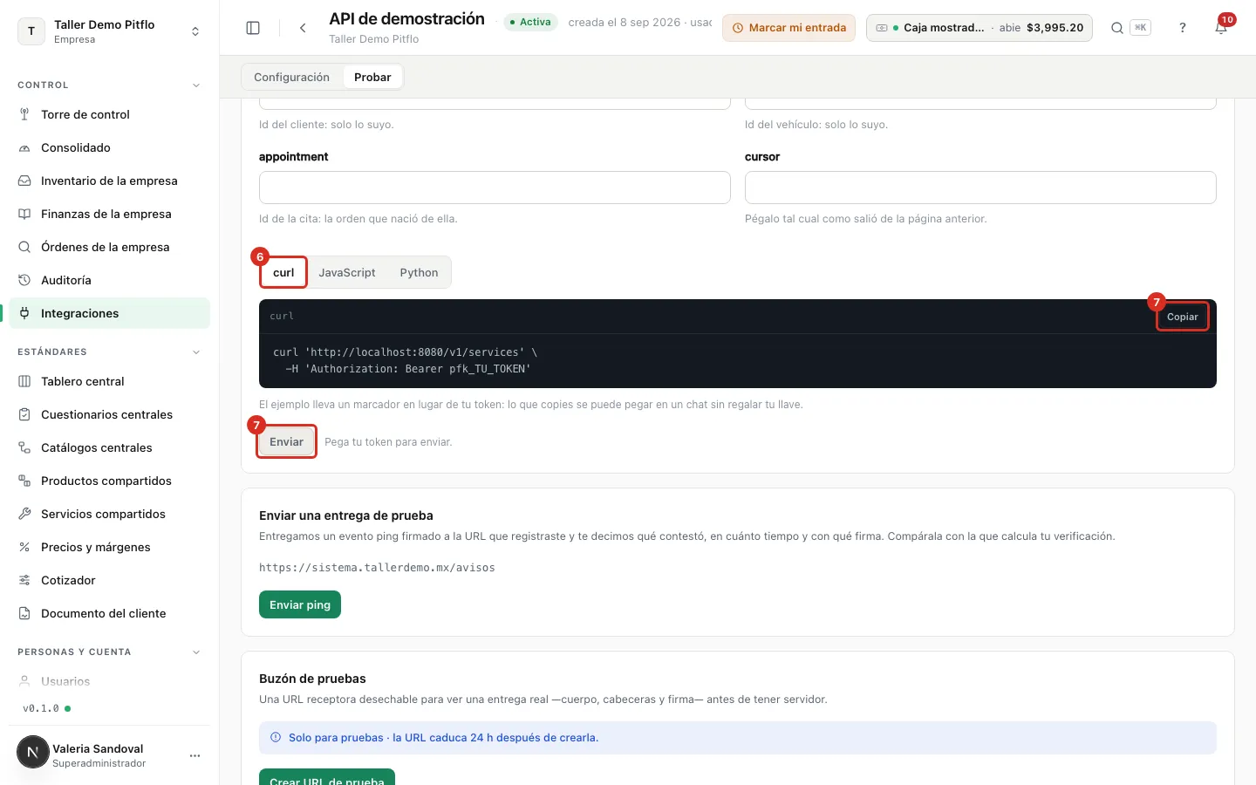Open Precios y márgenes
The height and width of the screenshot is (785, 1256).
(109, 547)
